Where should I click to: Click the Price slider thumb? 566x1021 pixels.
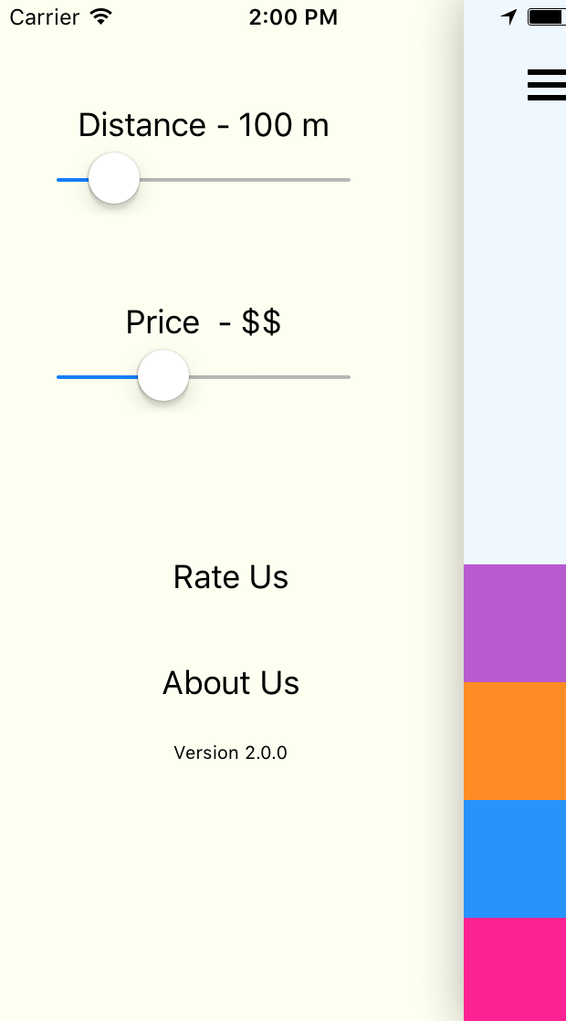(x=163, y=376)
